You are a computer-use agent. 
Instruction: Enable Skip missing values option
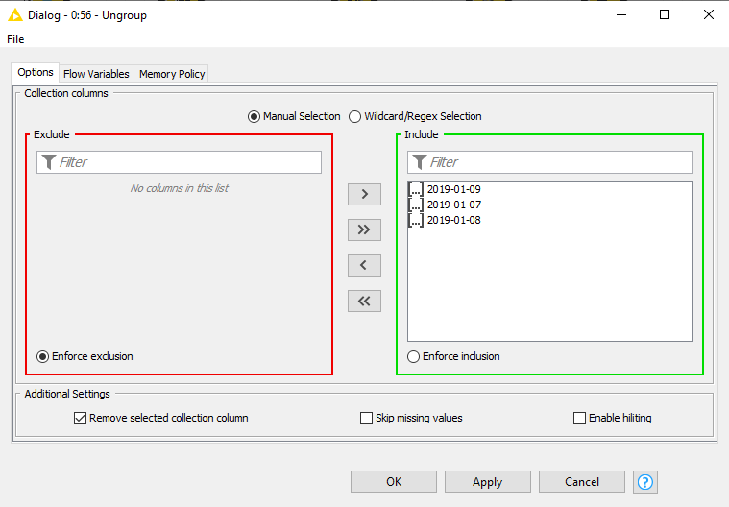[366, 418]
